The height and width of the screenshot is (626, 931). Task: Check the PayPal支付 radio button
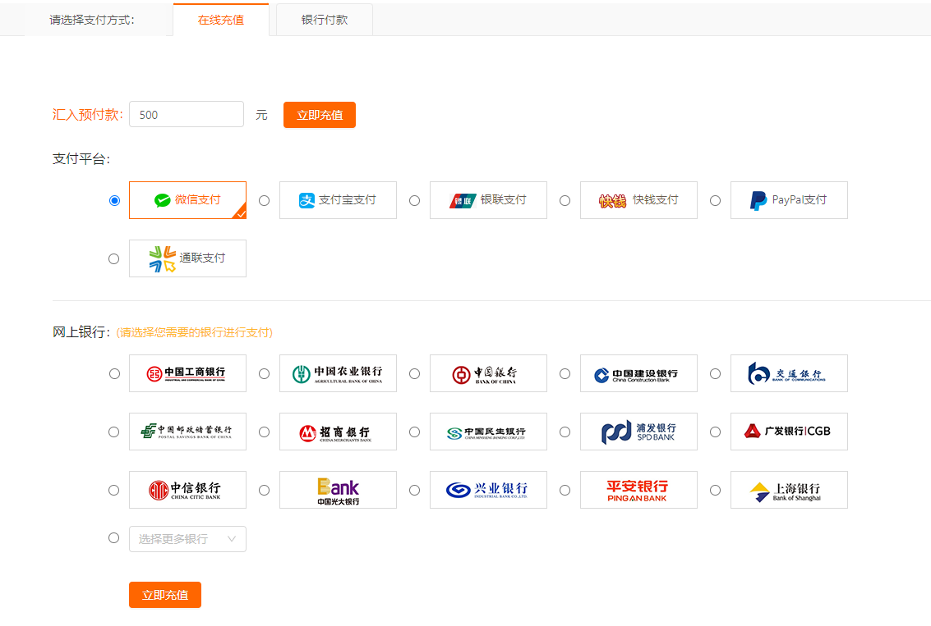(x=716, y=200)
